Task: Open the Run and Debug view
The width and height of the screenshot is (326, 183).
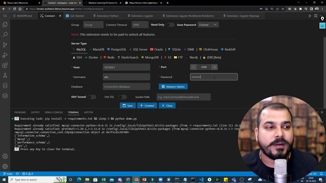Action: [5, 55]
